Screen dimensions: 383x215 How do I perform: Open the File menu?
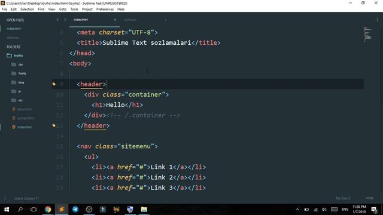pyautogui.click(x=4, y=10)
